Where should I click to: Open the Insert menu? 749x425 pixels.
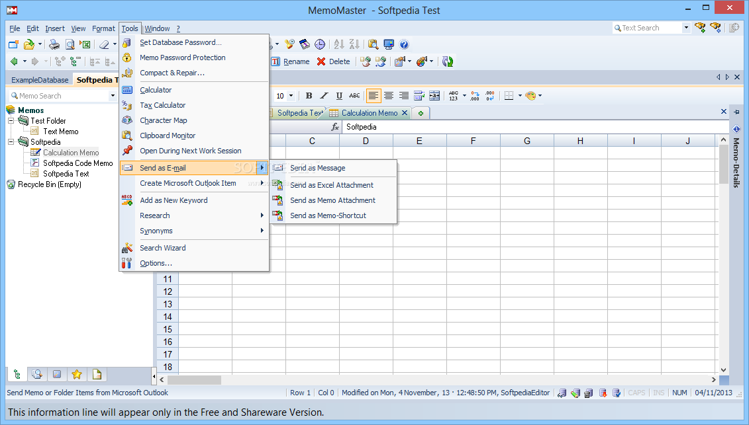(x=55, y=28)
